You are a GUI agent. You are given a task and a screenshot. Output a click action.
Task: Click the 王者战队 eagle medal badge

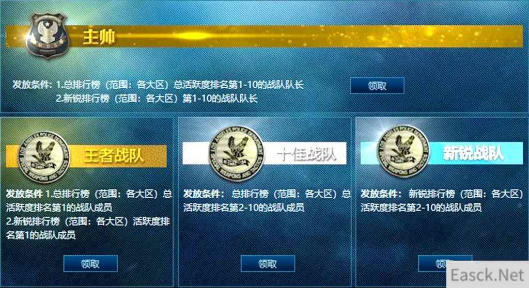coord(44,157)
